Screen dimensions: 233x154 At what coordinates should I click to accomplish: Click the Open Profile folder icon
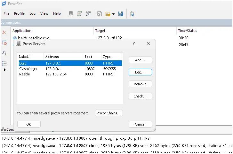coord(108,14)
